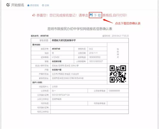Click the 母亲身份证号 label
Screen dimensions: 159x129
click(x=43, y=107)
